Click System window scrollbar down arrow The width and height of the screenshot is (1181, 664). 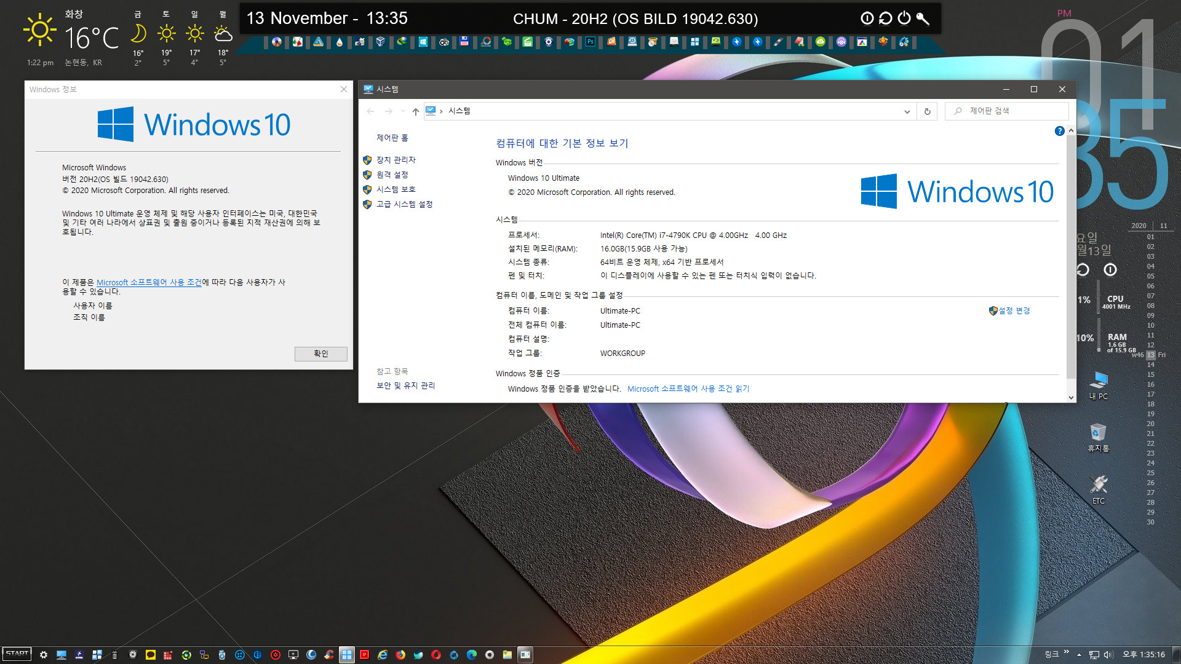pyautogui.click(x=1071, y=398)
